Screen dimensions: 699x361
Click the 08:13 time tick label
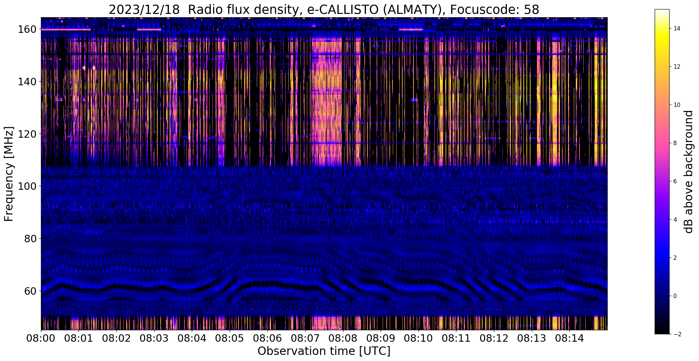(x=532, y=338)
